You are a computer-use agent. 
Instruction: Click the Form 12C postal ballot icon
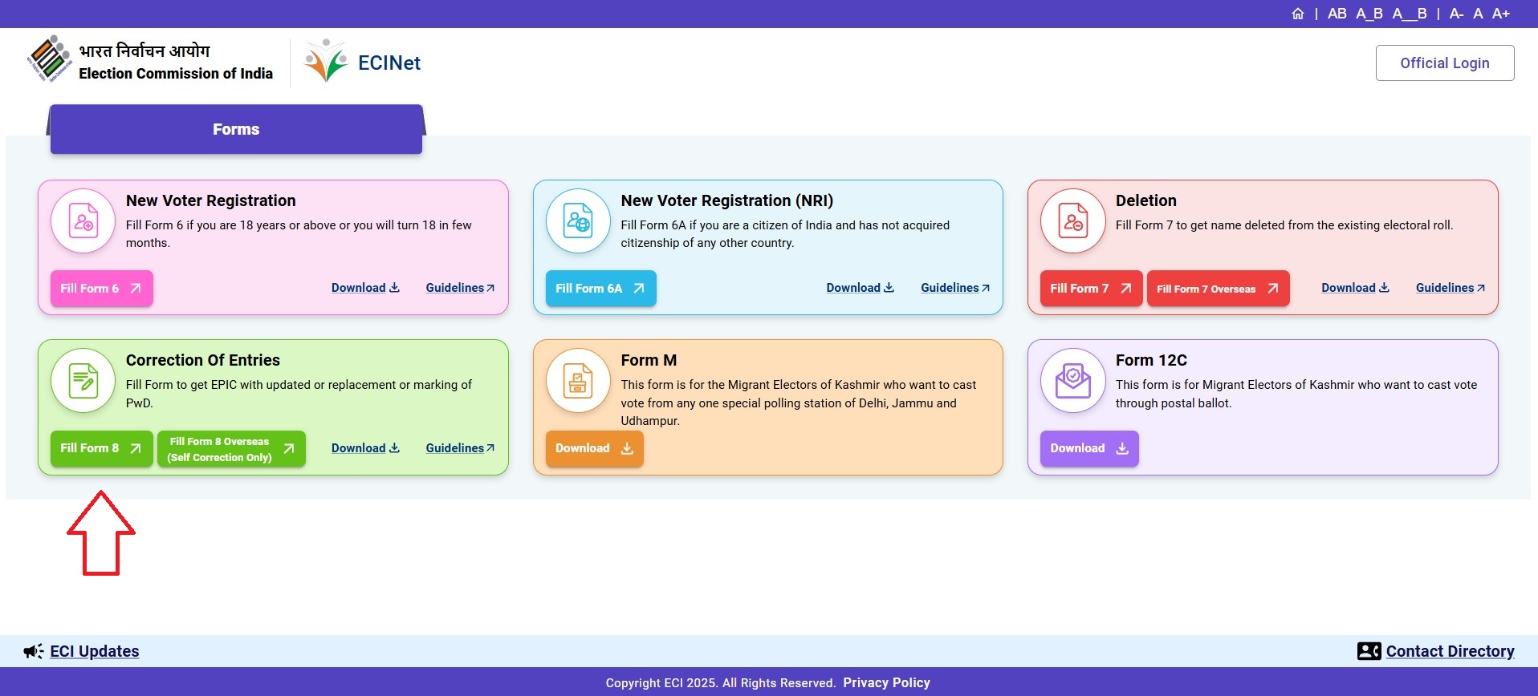[1072, 381]
